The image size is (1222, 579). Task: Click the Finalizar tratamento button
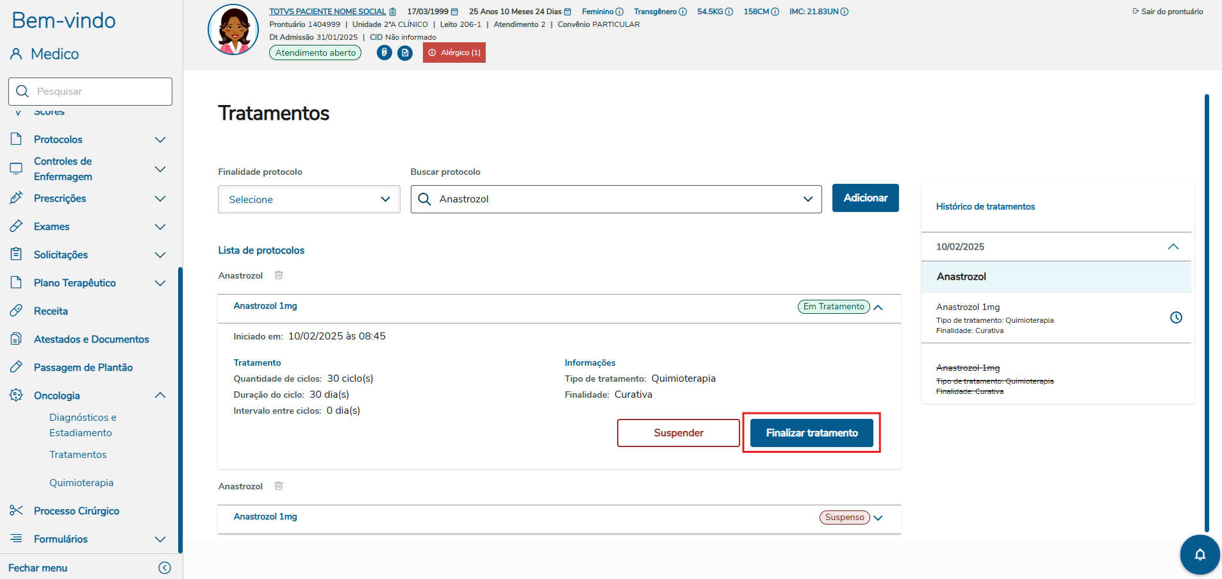pyautogui.click(x=811, y=433)
